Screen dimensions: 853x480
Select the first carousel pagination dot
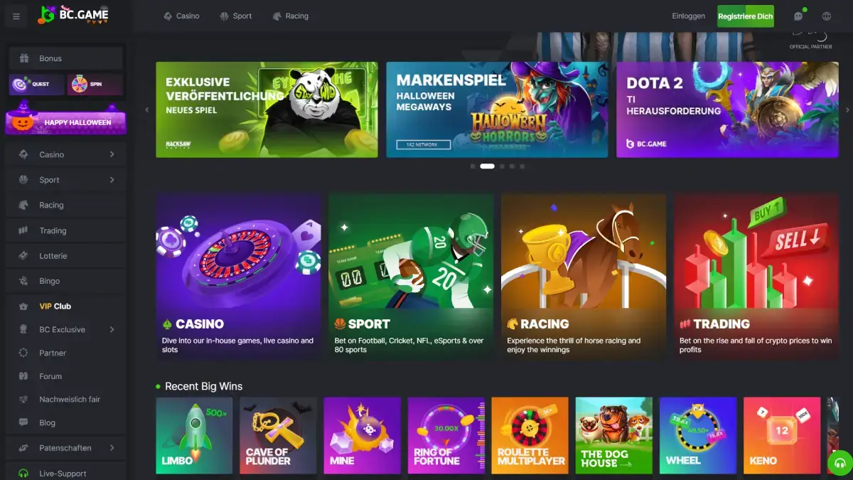[x=473, y=166]
